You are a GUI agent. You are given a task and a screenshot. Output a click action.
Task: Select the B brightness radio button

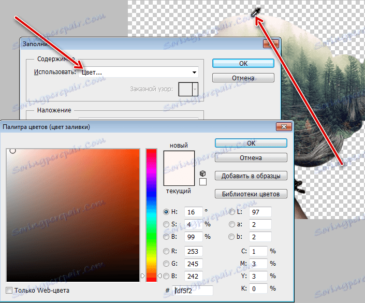(166, 237)
